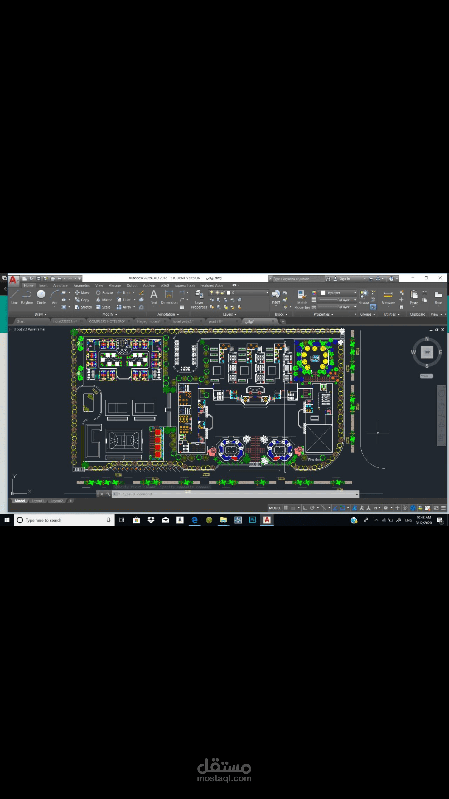Click the Plot print icon

pyautogui.click(x=52, y=278)
